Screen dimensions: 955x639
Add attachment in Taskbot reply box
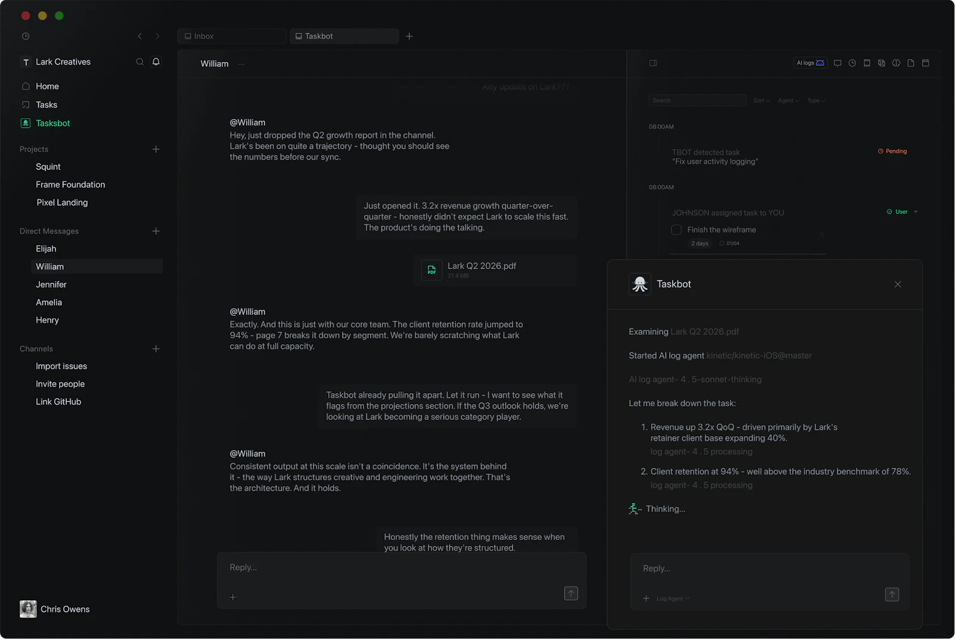[x=646, y=598]
